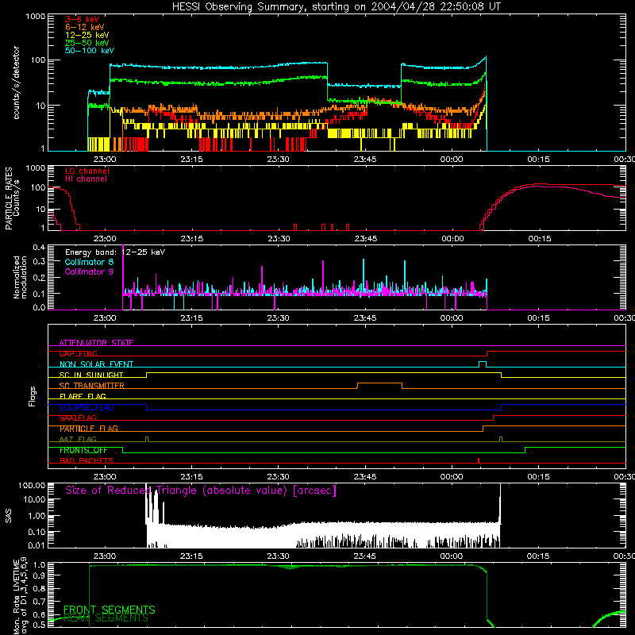This screenshot has height=635, width=635.
Task: Click the raised SC_TRANSMITTER pulse segment
Action: pyautogui.click(x=379, y=383)
